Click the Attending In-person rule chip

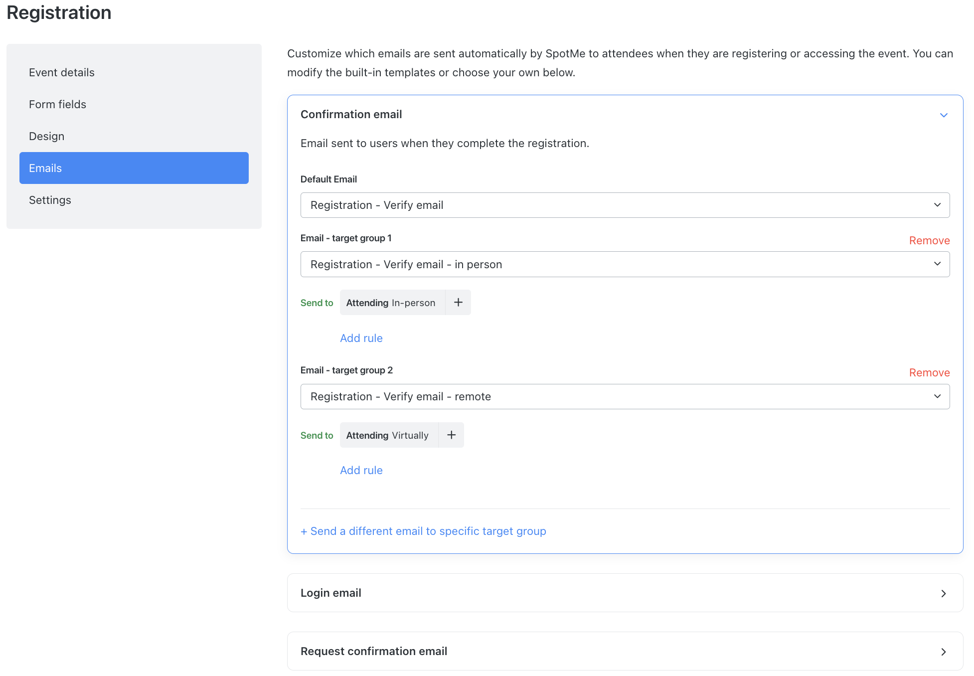click(x=392, y=302)
